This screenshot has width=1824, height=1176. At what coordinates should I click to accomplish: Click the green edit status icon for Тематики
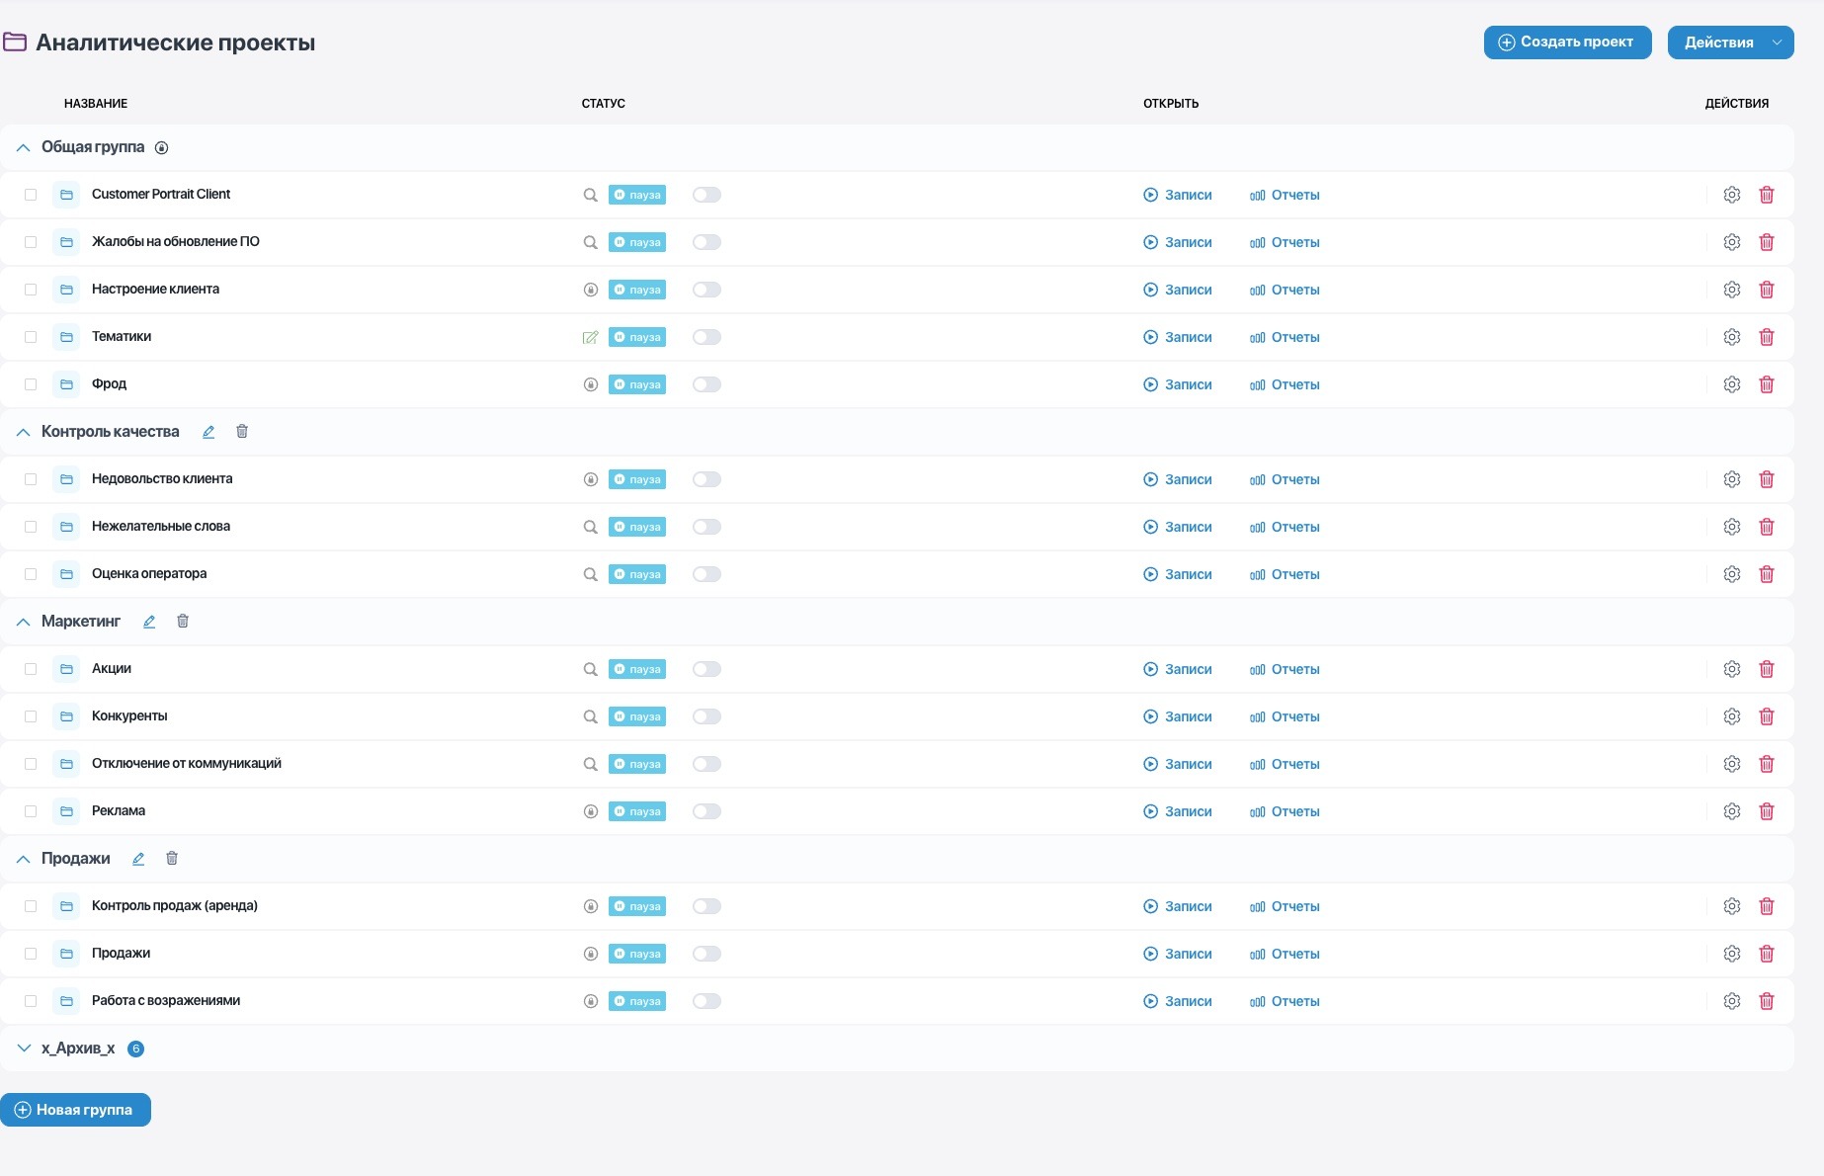[x=590, y=337]
